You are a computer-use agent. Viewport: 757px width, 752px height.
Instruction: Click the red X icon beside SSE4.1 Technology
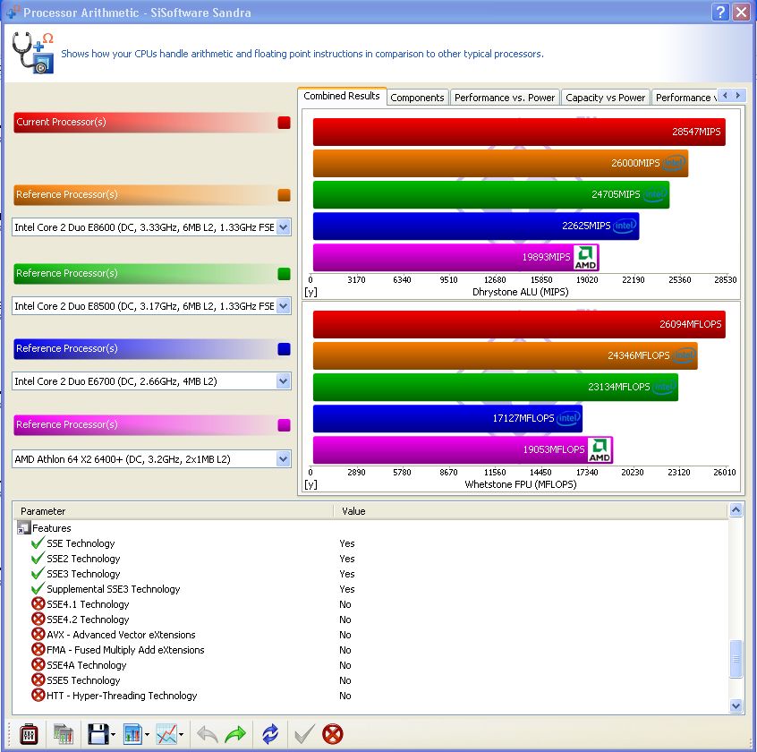point(38,603)
